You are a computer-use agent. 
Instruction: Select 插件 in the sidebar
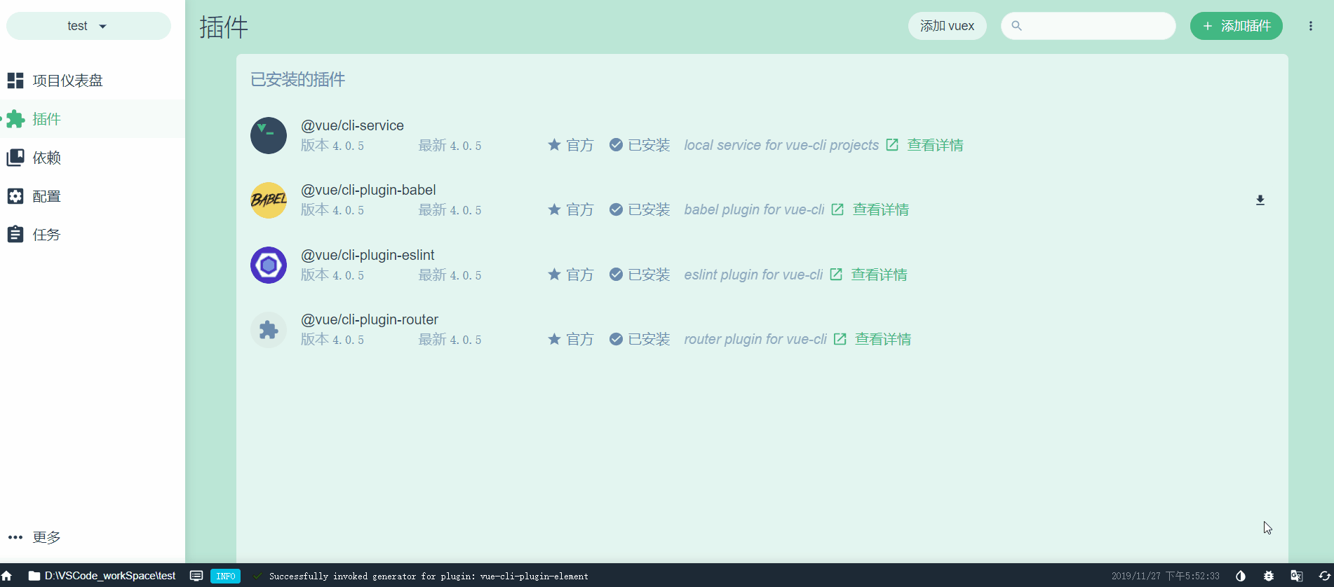click(x=93, y=119)
